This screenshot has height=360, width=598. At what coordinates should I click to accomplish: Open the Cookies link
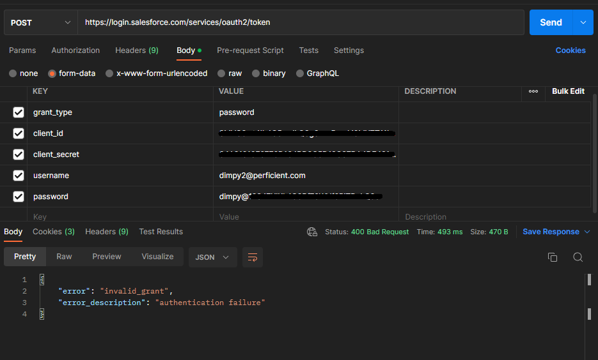pos(570,50)
